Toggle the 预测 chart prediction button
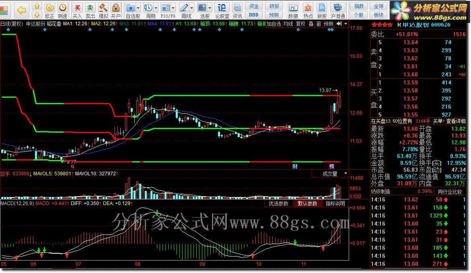 pyautogui.click(x=329, y=24)
